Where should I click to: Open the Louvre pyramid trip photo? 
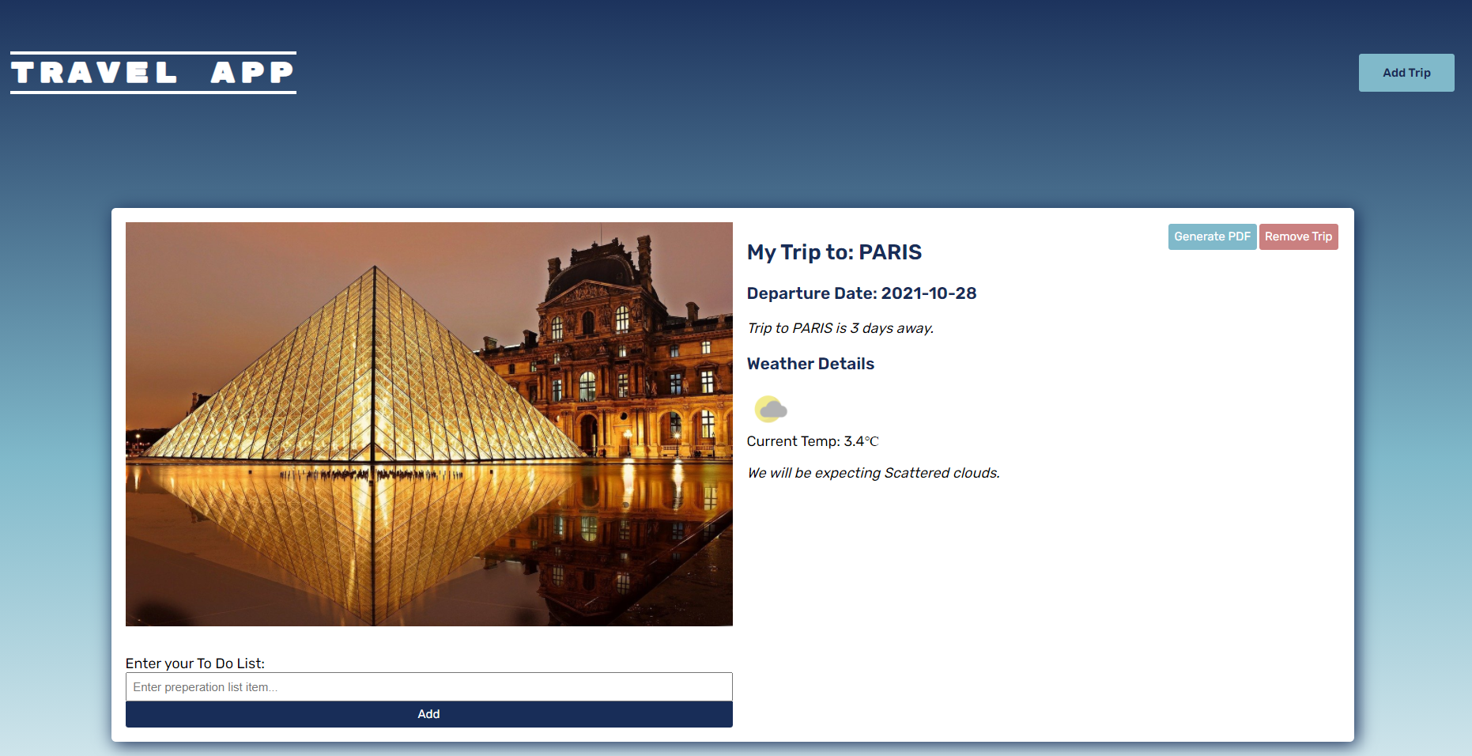point(428,424)
